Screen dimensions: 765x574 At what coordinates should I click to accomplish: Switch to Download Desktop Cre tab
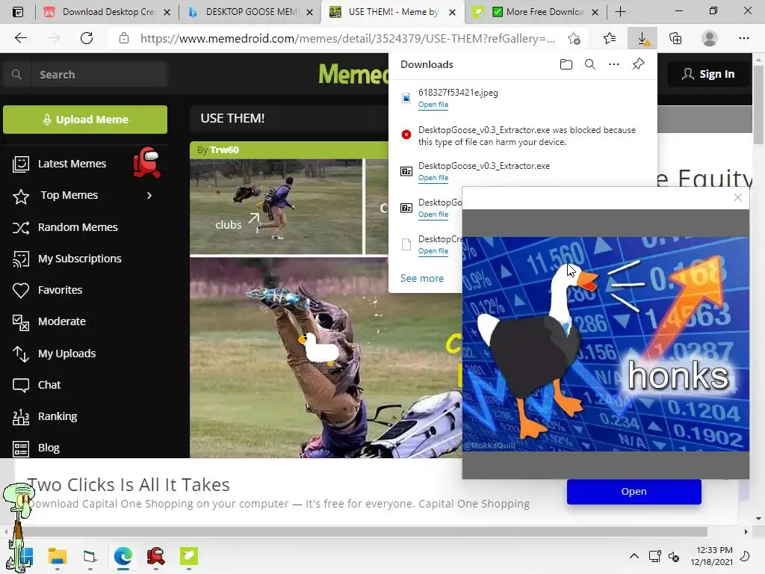click(x=108, y=12)
